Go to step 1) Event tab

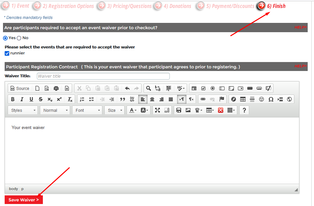click(16, 6)
